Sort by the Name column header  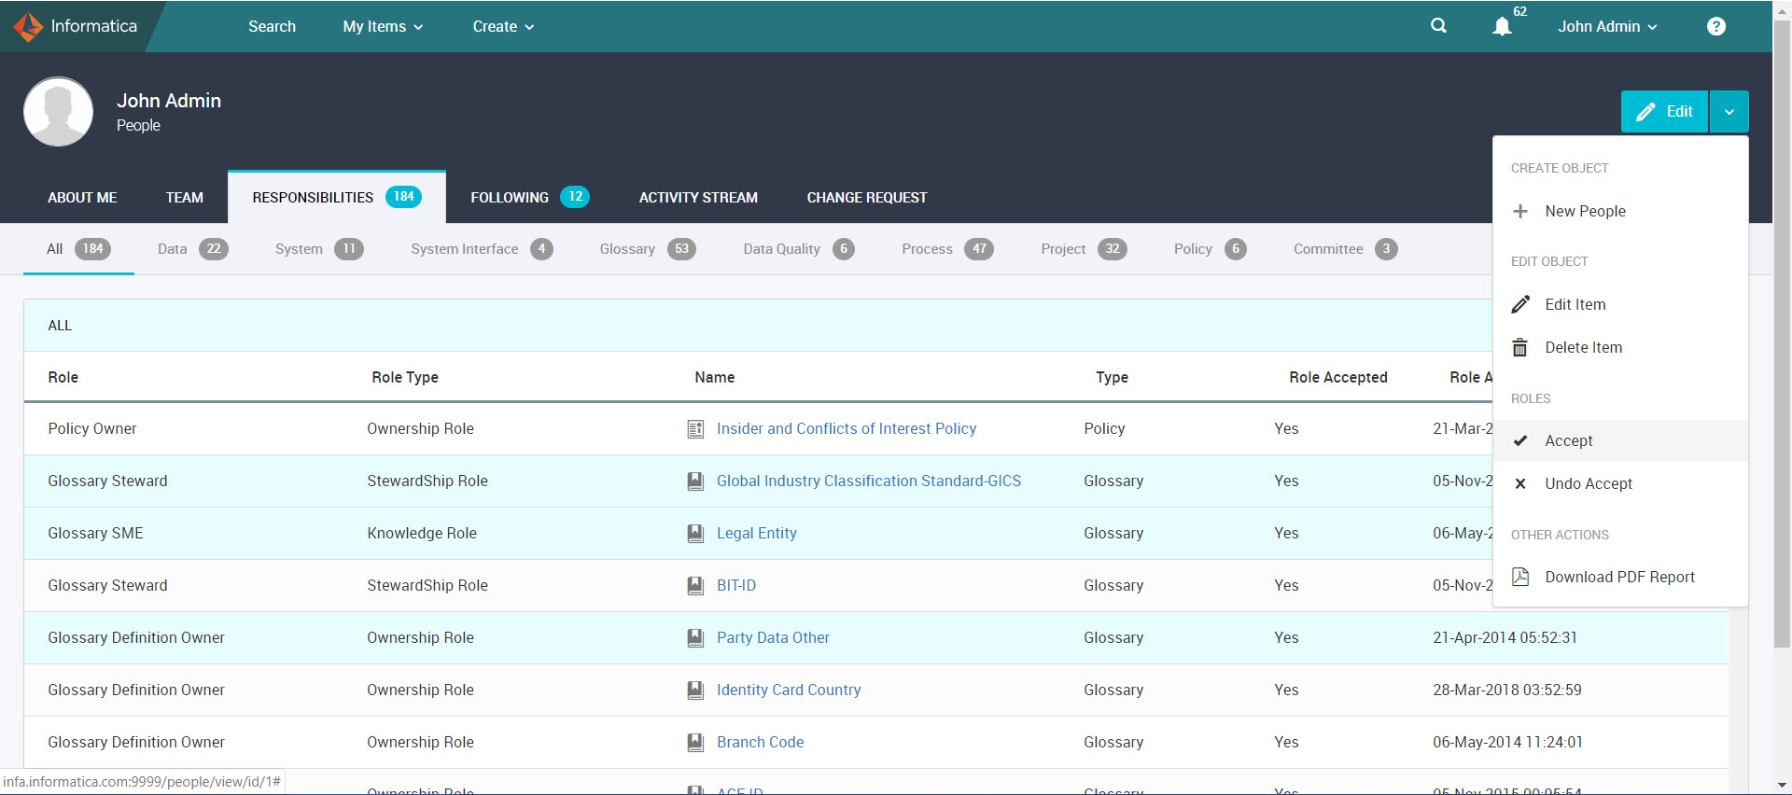tap(715, 378)
